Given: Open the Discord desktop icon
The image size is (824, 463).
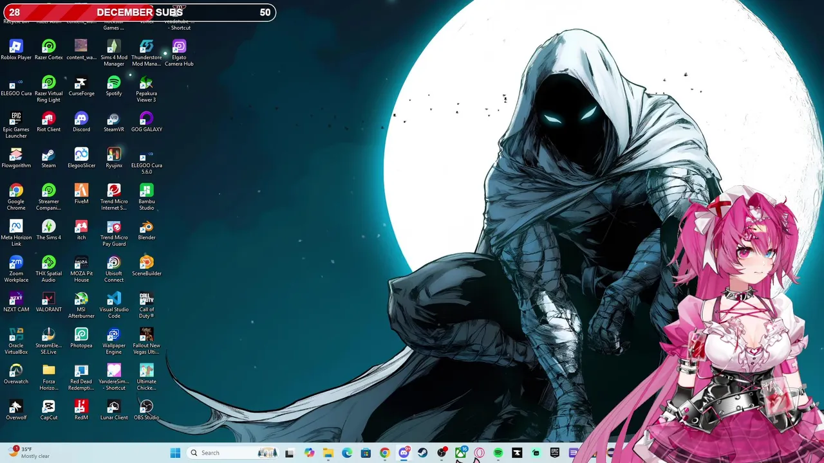Looking at the screenshot, I should [x=81, y=122].
